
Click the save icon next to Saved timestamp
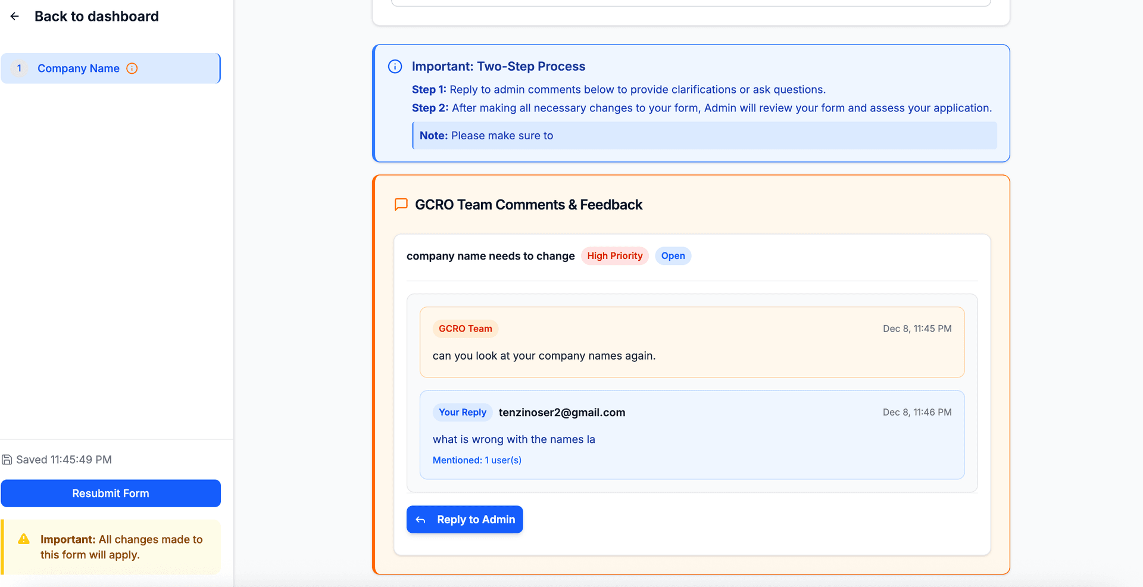coord(7,459)
